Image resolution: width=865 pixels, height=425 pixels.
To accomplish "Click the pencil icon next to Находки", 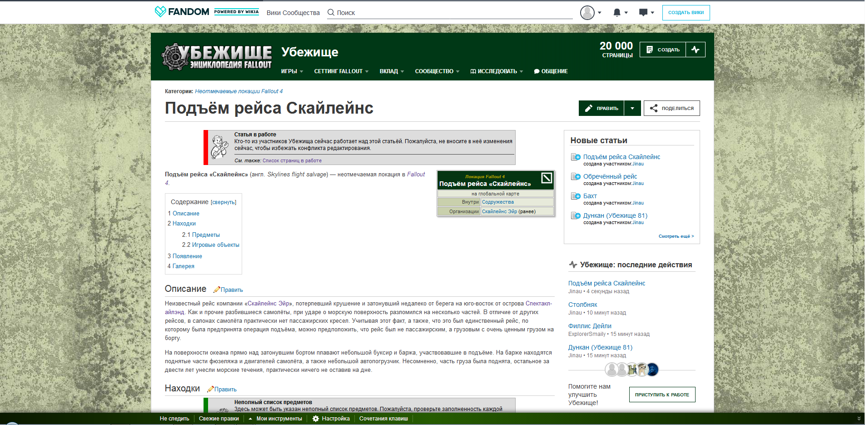I will (210, 389).
